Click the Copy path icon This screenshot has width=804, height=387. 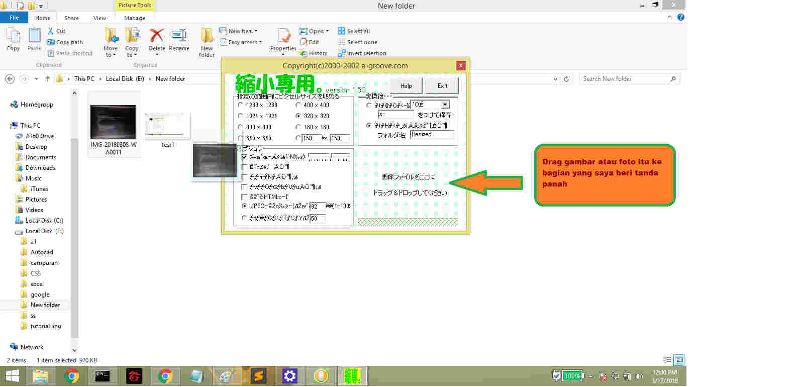(x=50, y=42)
